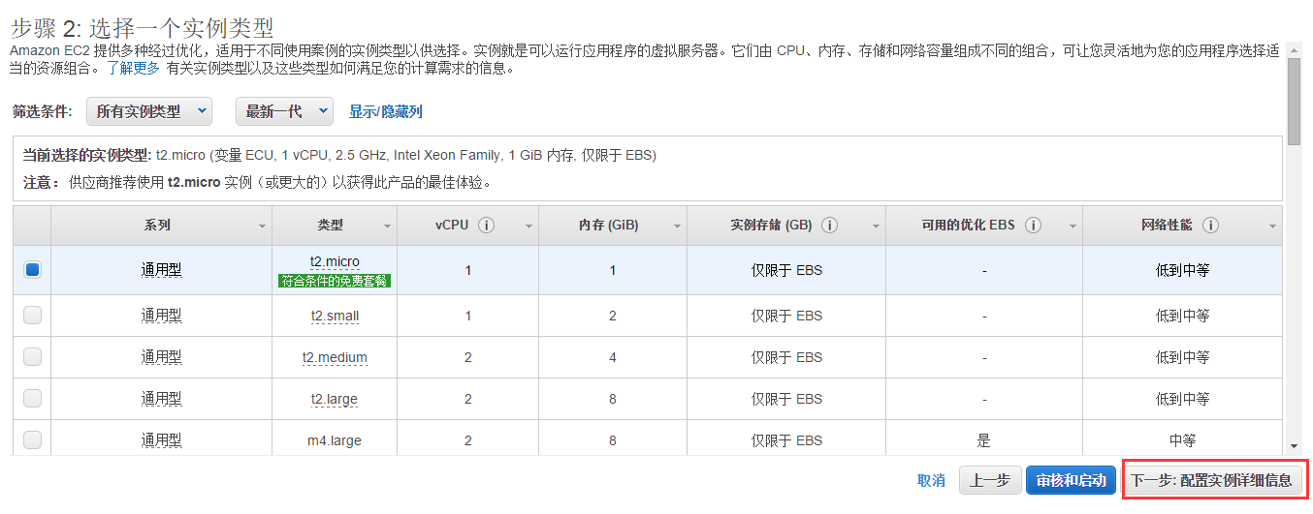1313x514 pixels.
Task: Open the 最新一代 generation dropdown
Action: tap(283, 111)
